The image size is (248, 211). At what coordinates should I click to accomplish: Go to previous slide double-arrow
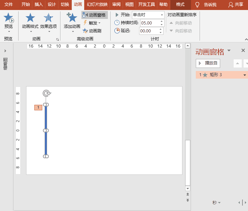(188, 194)
